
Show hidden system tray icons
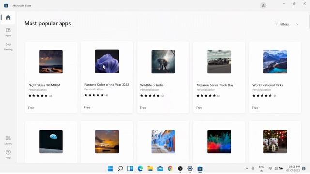(247, 169)
